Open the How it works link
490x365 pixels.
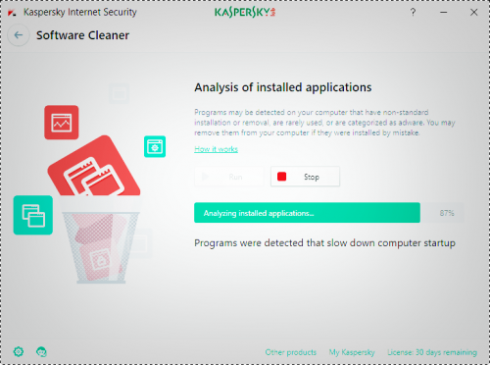tap(216, 149)
